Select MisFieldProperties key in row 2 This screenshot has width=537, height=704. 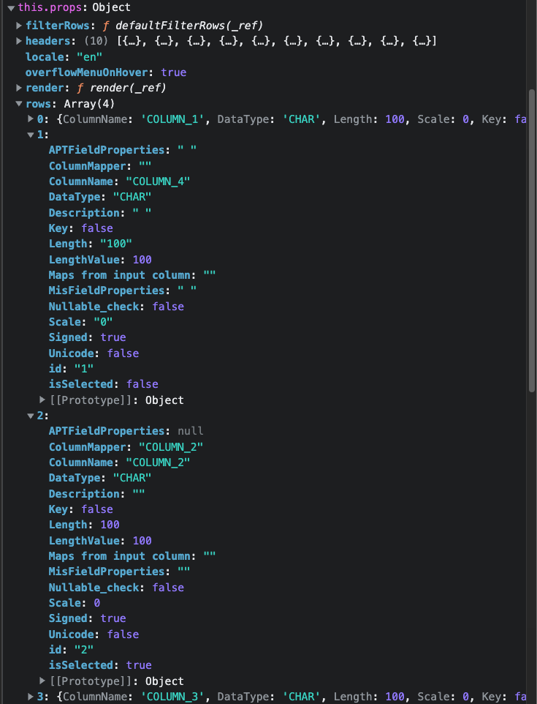coord(107,572)
